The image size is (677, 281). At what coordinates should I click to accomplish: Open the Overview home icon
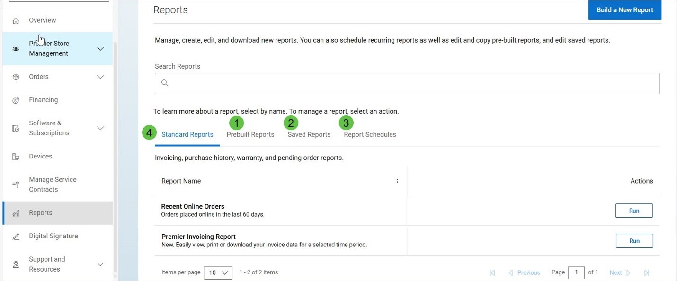(x=16, y=20)
